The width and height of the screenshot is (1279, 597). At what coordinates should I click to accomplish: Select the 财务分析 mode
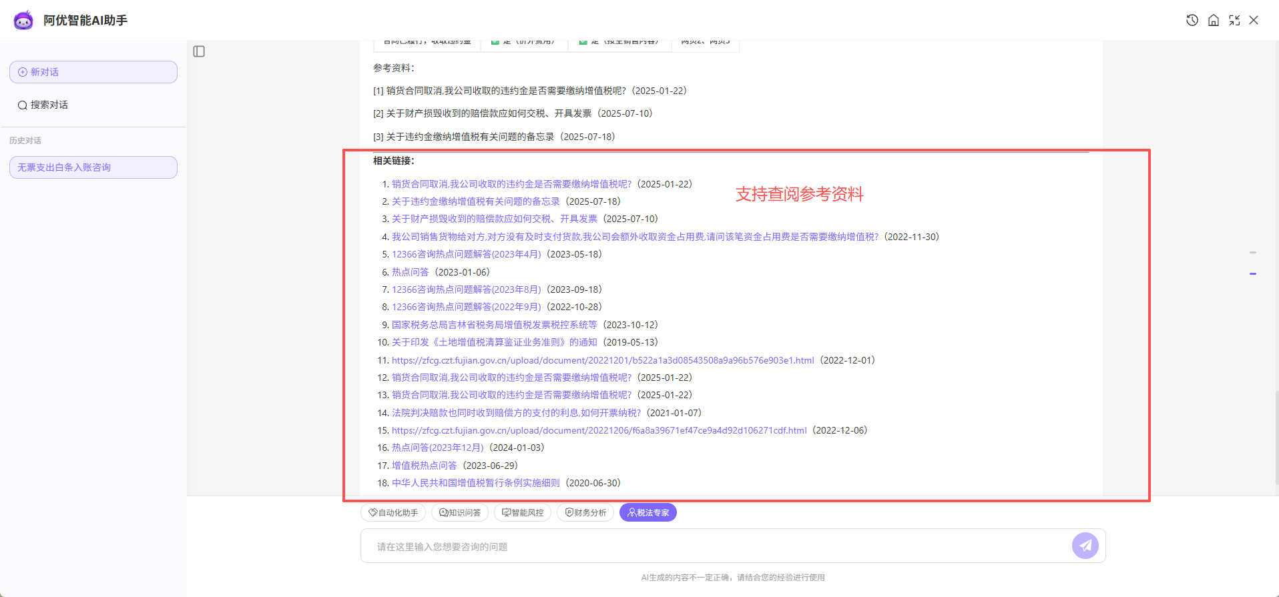pyautogui.click(x=585, y=512)
